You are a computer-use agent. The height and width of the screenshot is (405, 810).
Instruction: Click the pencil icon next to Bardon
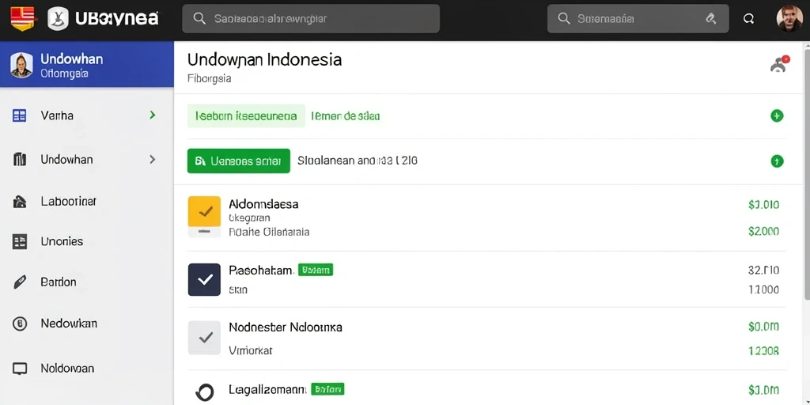point(19,282)
